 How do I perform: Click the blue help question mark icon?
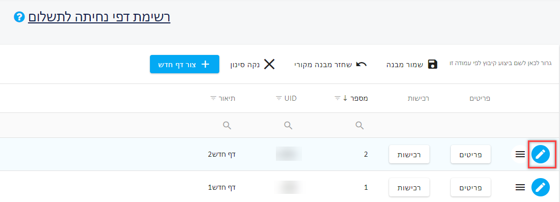coord(19,17)
